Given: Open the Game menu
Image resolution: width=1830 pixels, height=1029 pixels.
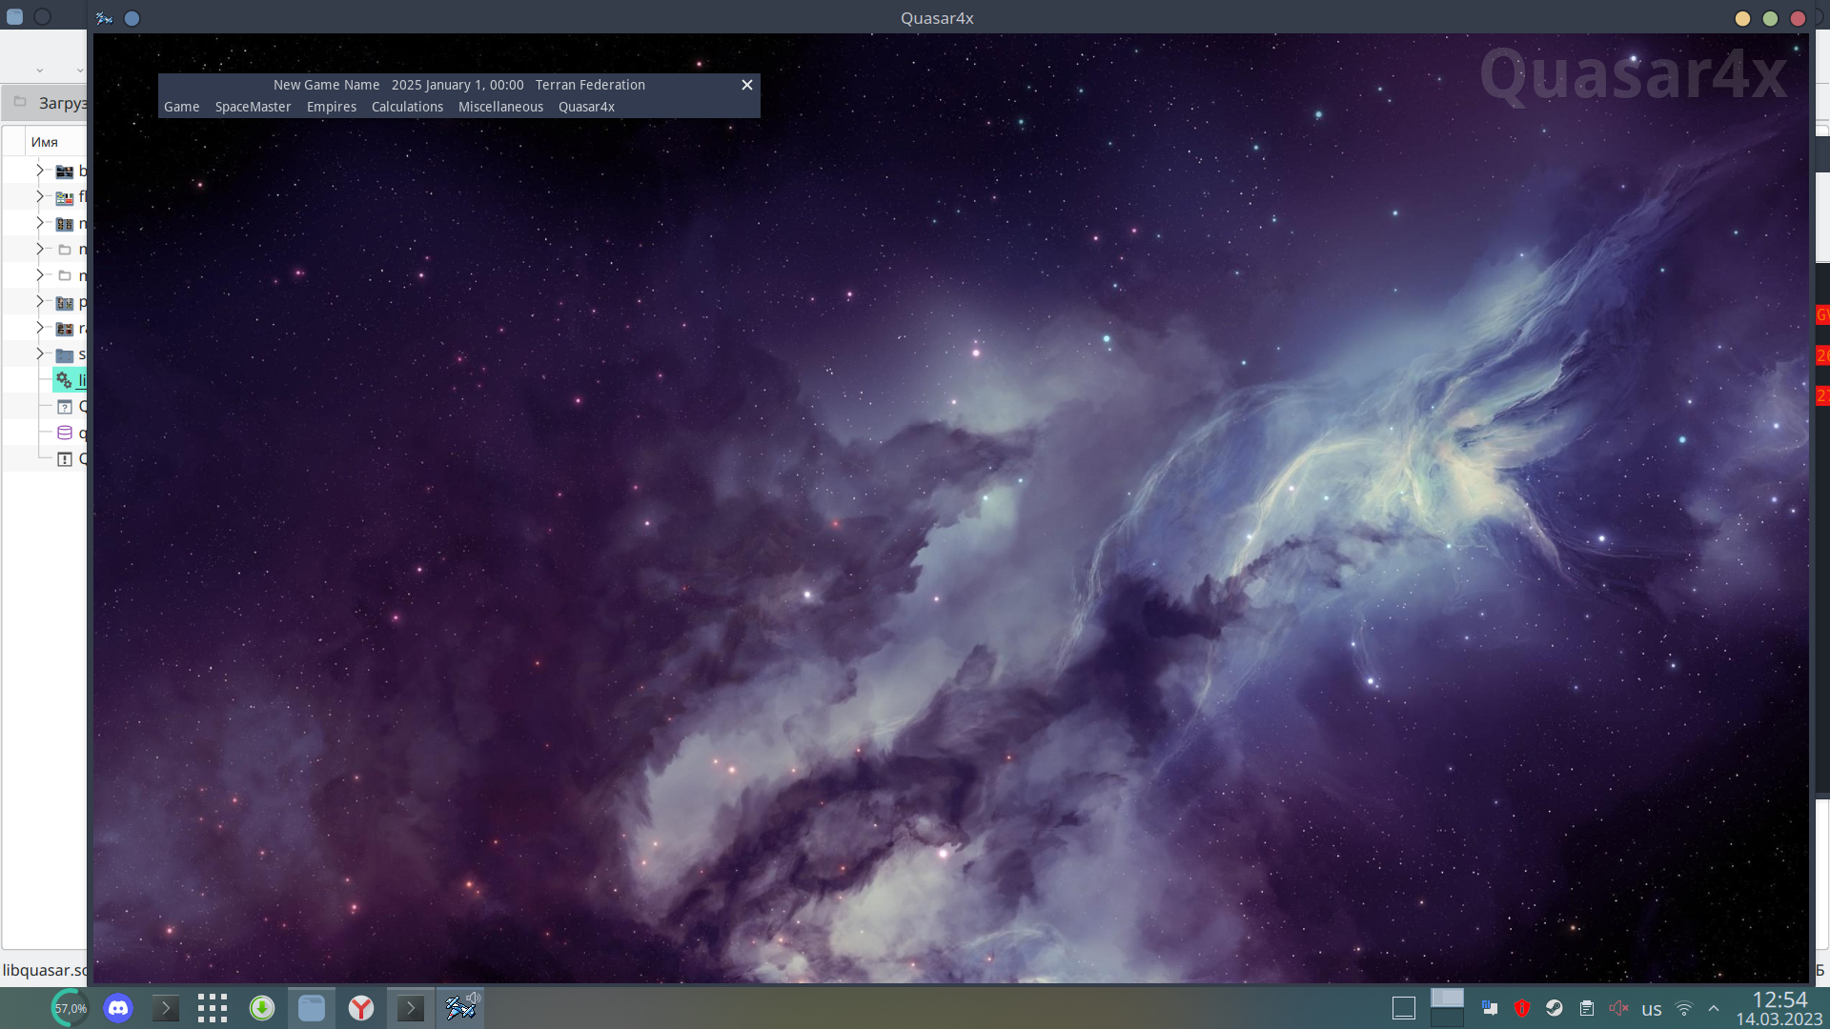Looking at the screenshot, I should pos(181,107).
